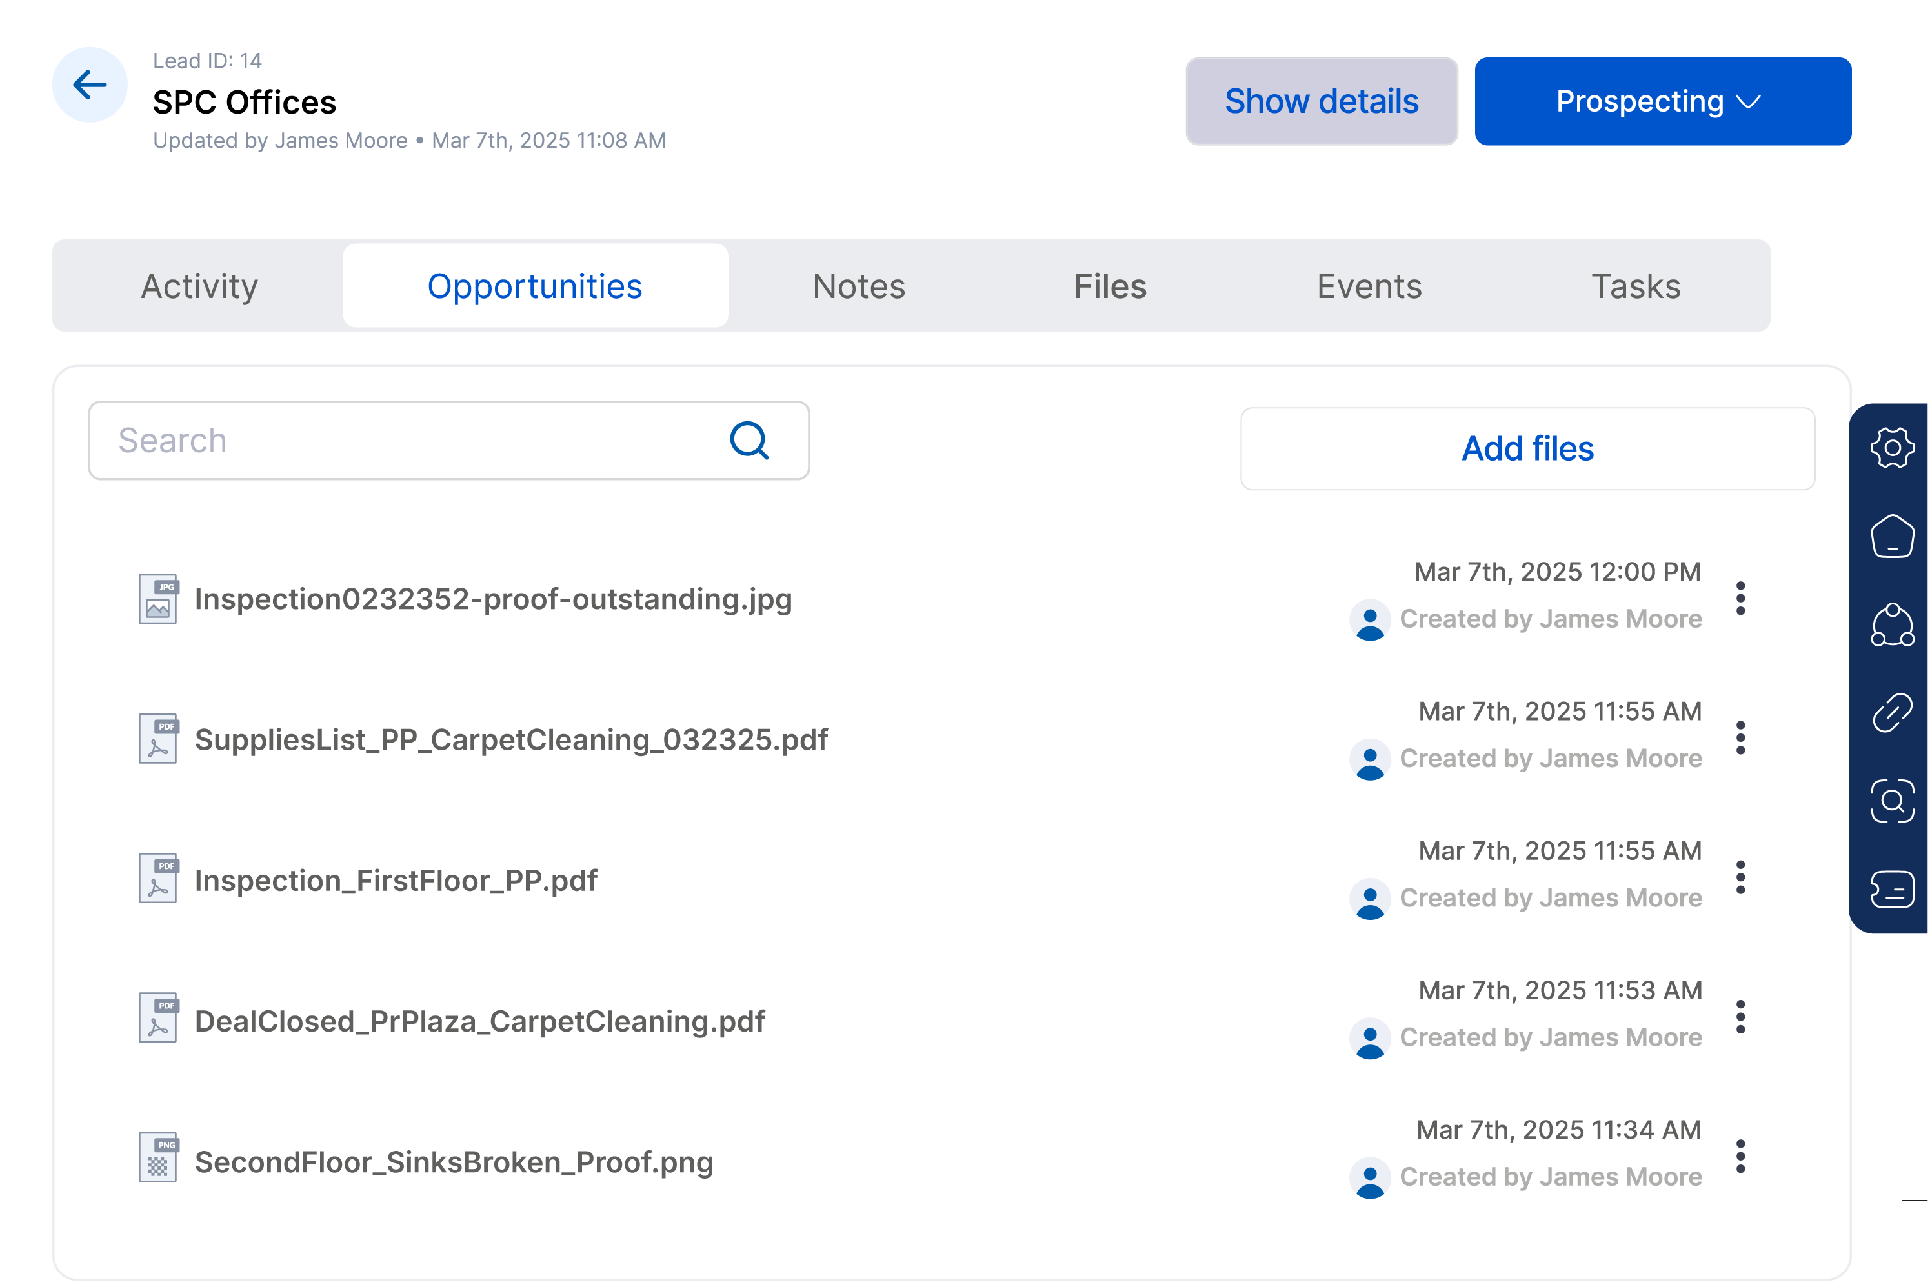Go to the Tasks tab

pyautogui.click(x=1636, y=286)
